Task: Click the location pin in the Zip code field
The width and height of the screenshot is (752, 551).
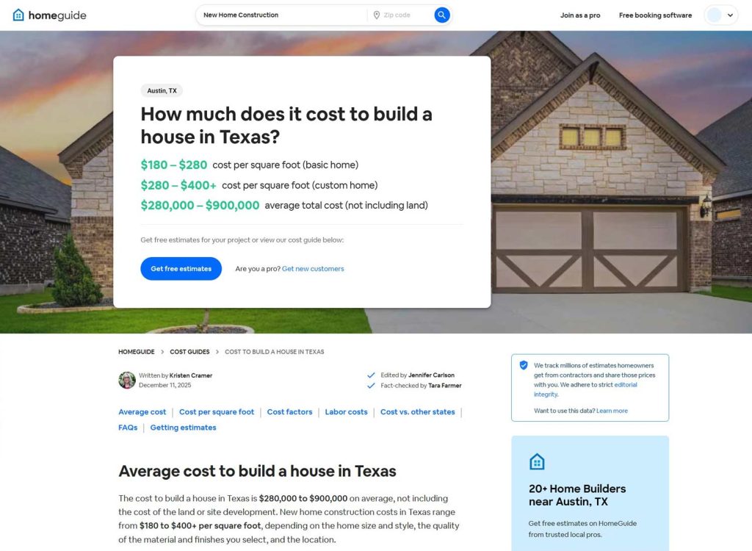Action: (376, 15)
